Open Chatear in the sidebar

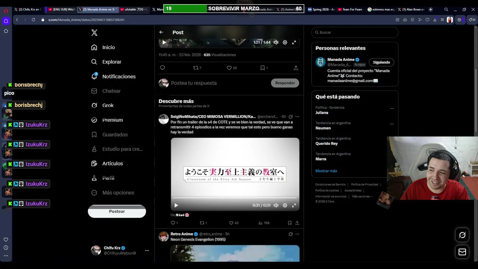106,91
